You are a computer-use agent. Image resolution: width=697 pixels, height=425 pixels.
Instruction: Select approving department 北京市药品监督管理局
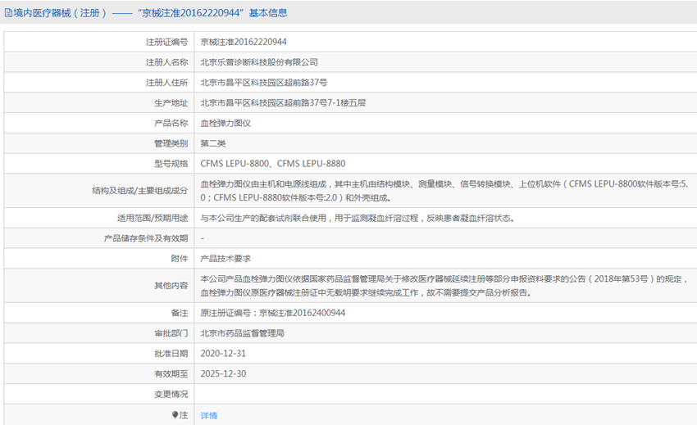[242, 333]
